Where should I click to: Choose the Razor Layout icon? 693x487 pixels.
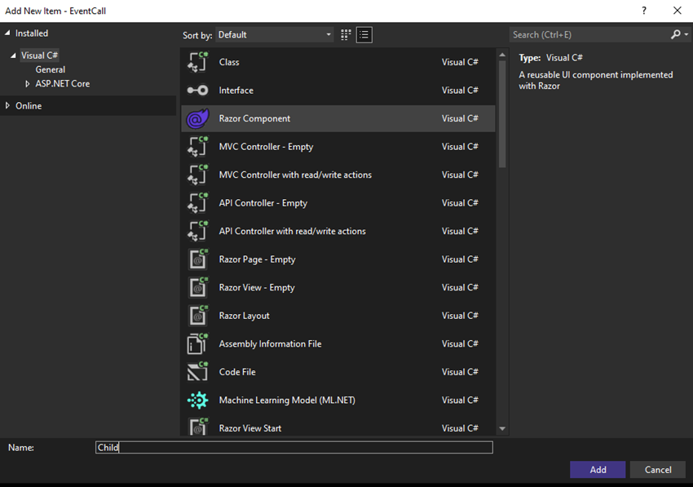pos(197,316)
